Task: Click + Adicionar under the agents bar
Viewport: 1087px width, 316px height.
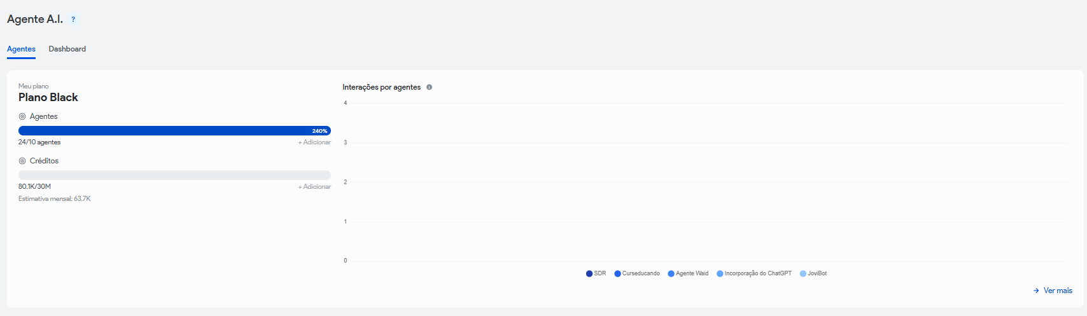Action: tap(314, 142)
